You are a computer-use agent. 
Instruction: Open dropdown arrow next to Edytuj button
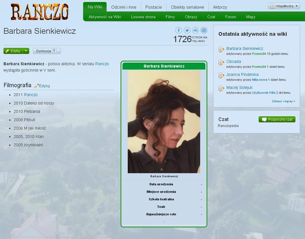click(x=26, y=51)
